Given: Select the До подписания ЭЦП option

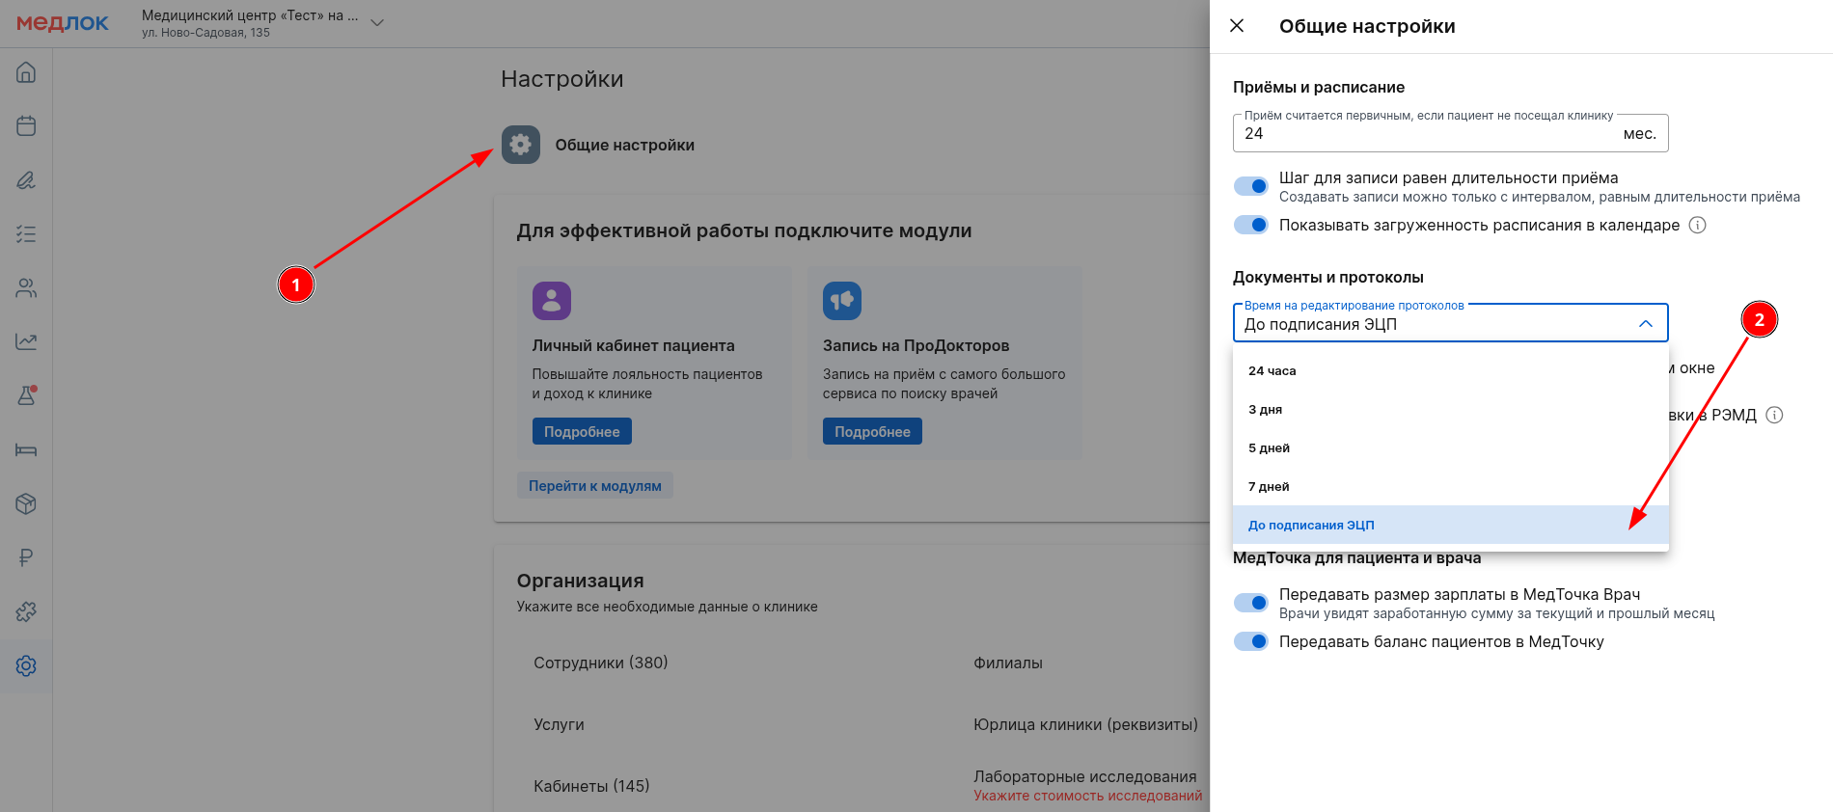Looking at the screenshot, I should (x=1451, y=525).
